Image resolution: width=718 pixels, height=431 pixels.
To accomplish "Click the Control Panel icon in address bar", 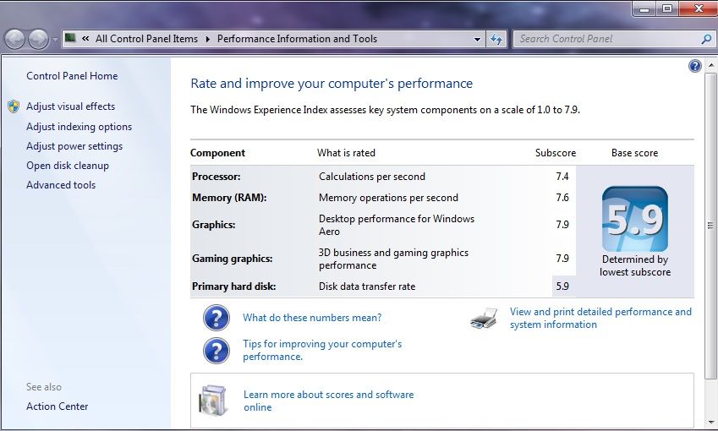I will coord(70,37).
